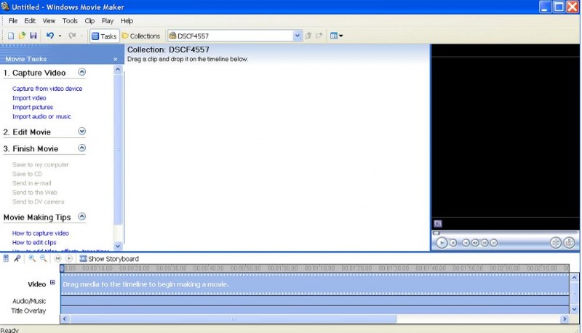Viewport: 582px width, 333px height.
Task: Click Capture from video device link
Action: 47,89
